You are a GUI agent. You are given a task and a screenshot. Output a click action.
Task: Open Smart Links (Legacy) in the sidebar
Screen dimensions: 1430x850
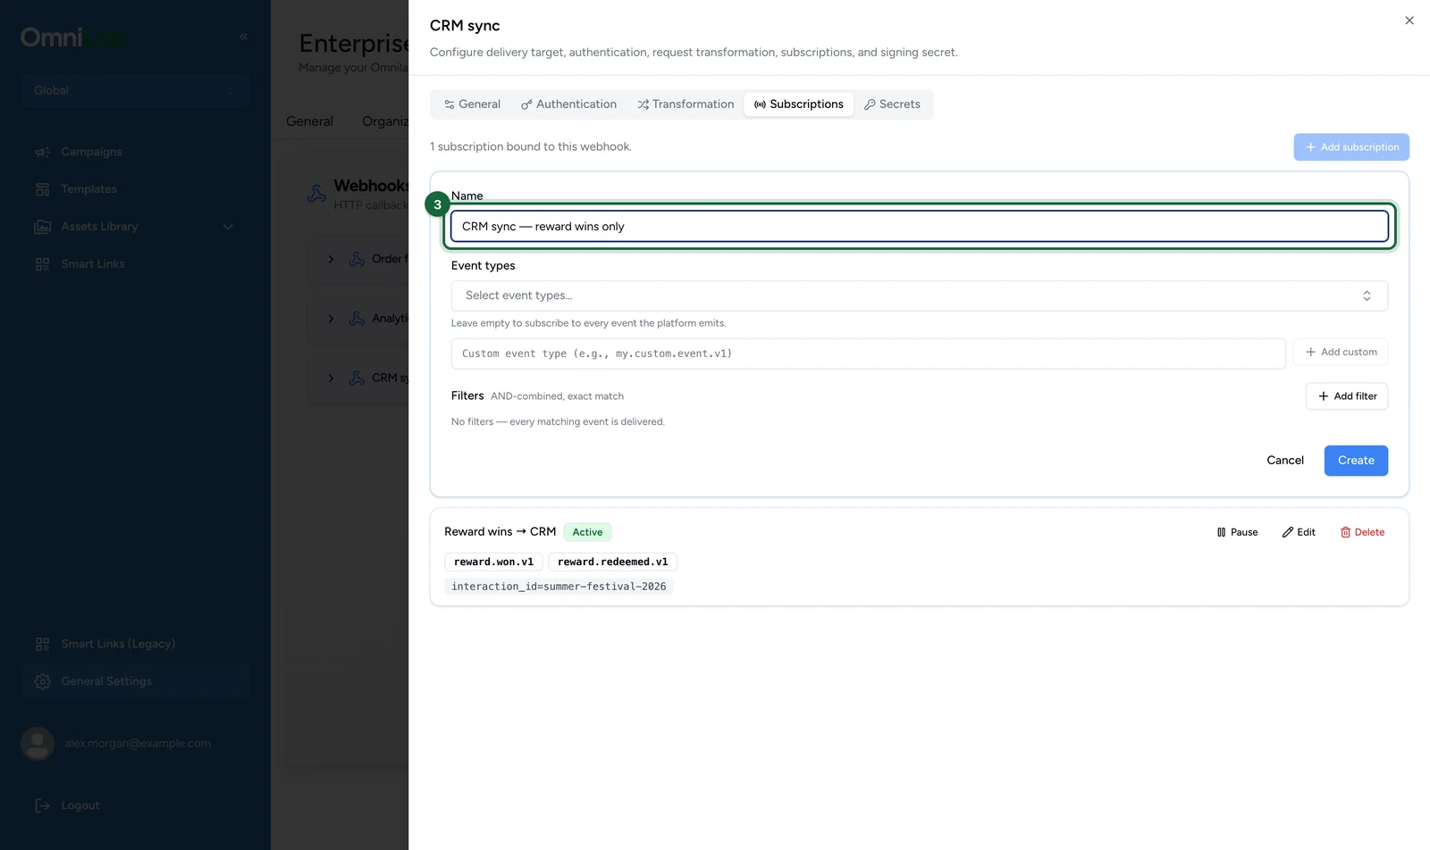[135, 644]
